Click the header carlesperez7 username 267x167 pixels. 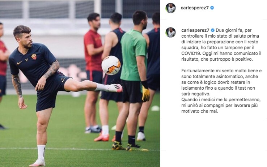pos(195,8)
